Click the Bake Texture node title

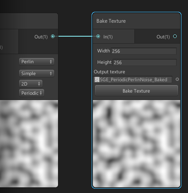(111, 21)
